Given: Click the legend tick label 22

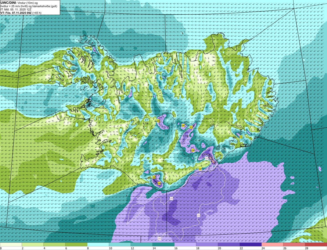Looking at the screenshot, I should (241, 248).
